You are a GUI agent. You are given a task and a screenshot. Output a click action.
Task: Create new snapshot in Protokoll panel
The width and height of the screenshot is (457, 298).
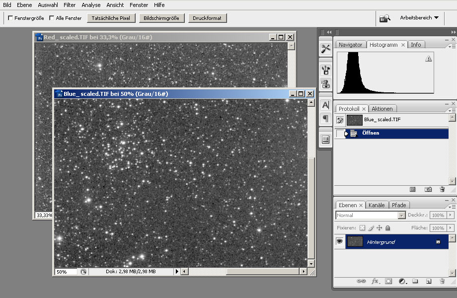click(x=428, y=189)
